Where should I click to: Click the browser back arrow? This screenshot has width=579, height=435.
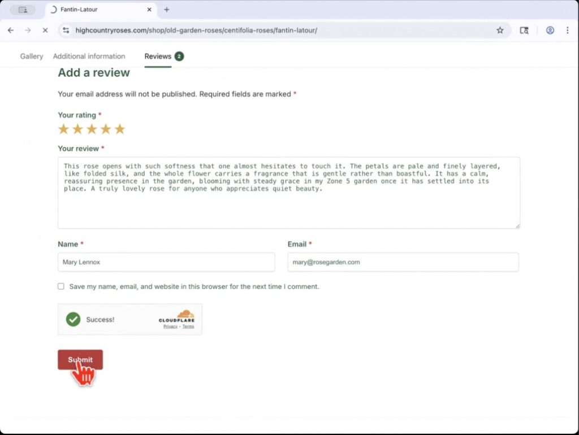(x=11, y=31)
